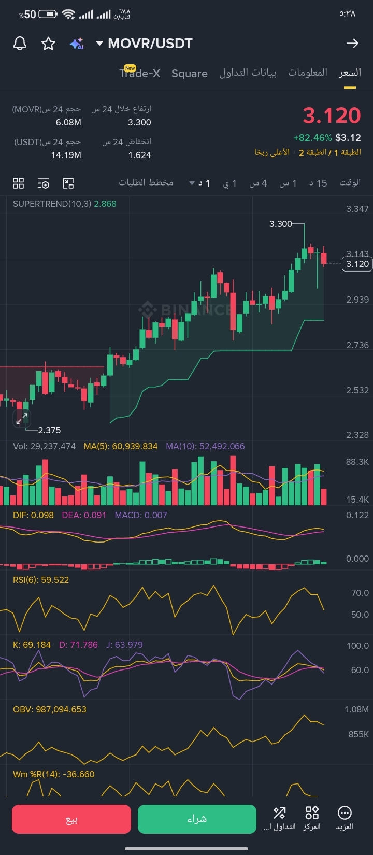The width and height of the screenshot is (373, 855).
Task: Open مخطط الطلبات depth chart
Action: (x=146, y=182)
